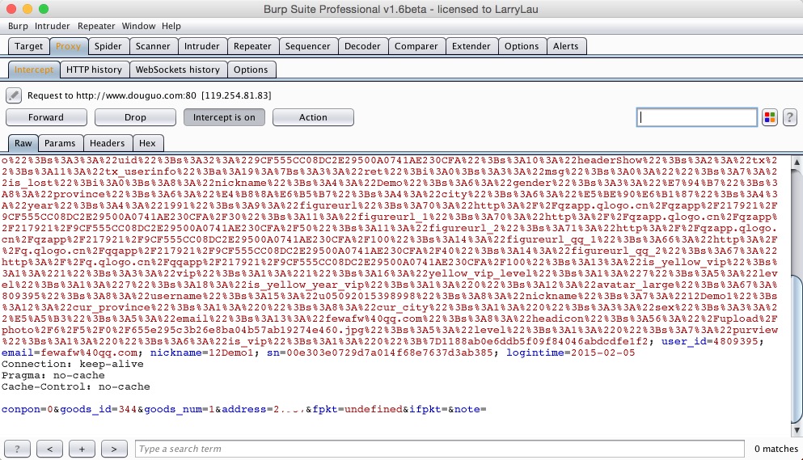803x460 pixels.
Task: Click the bottom-left question mark help button
Action: [18, 449]
